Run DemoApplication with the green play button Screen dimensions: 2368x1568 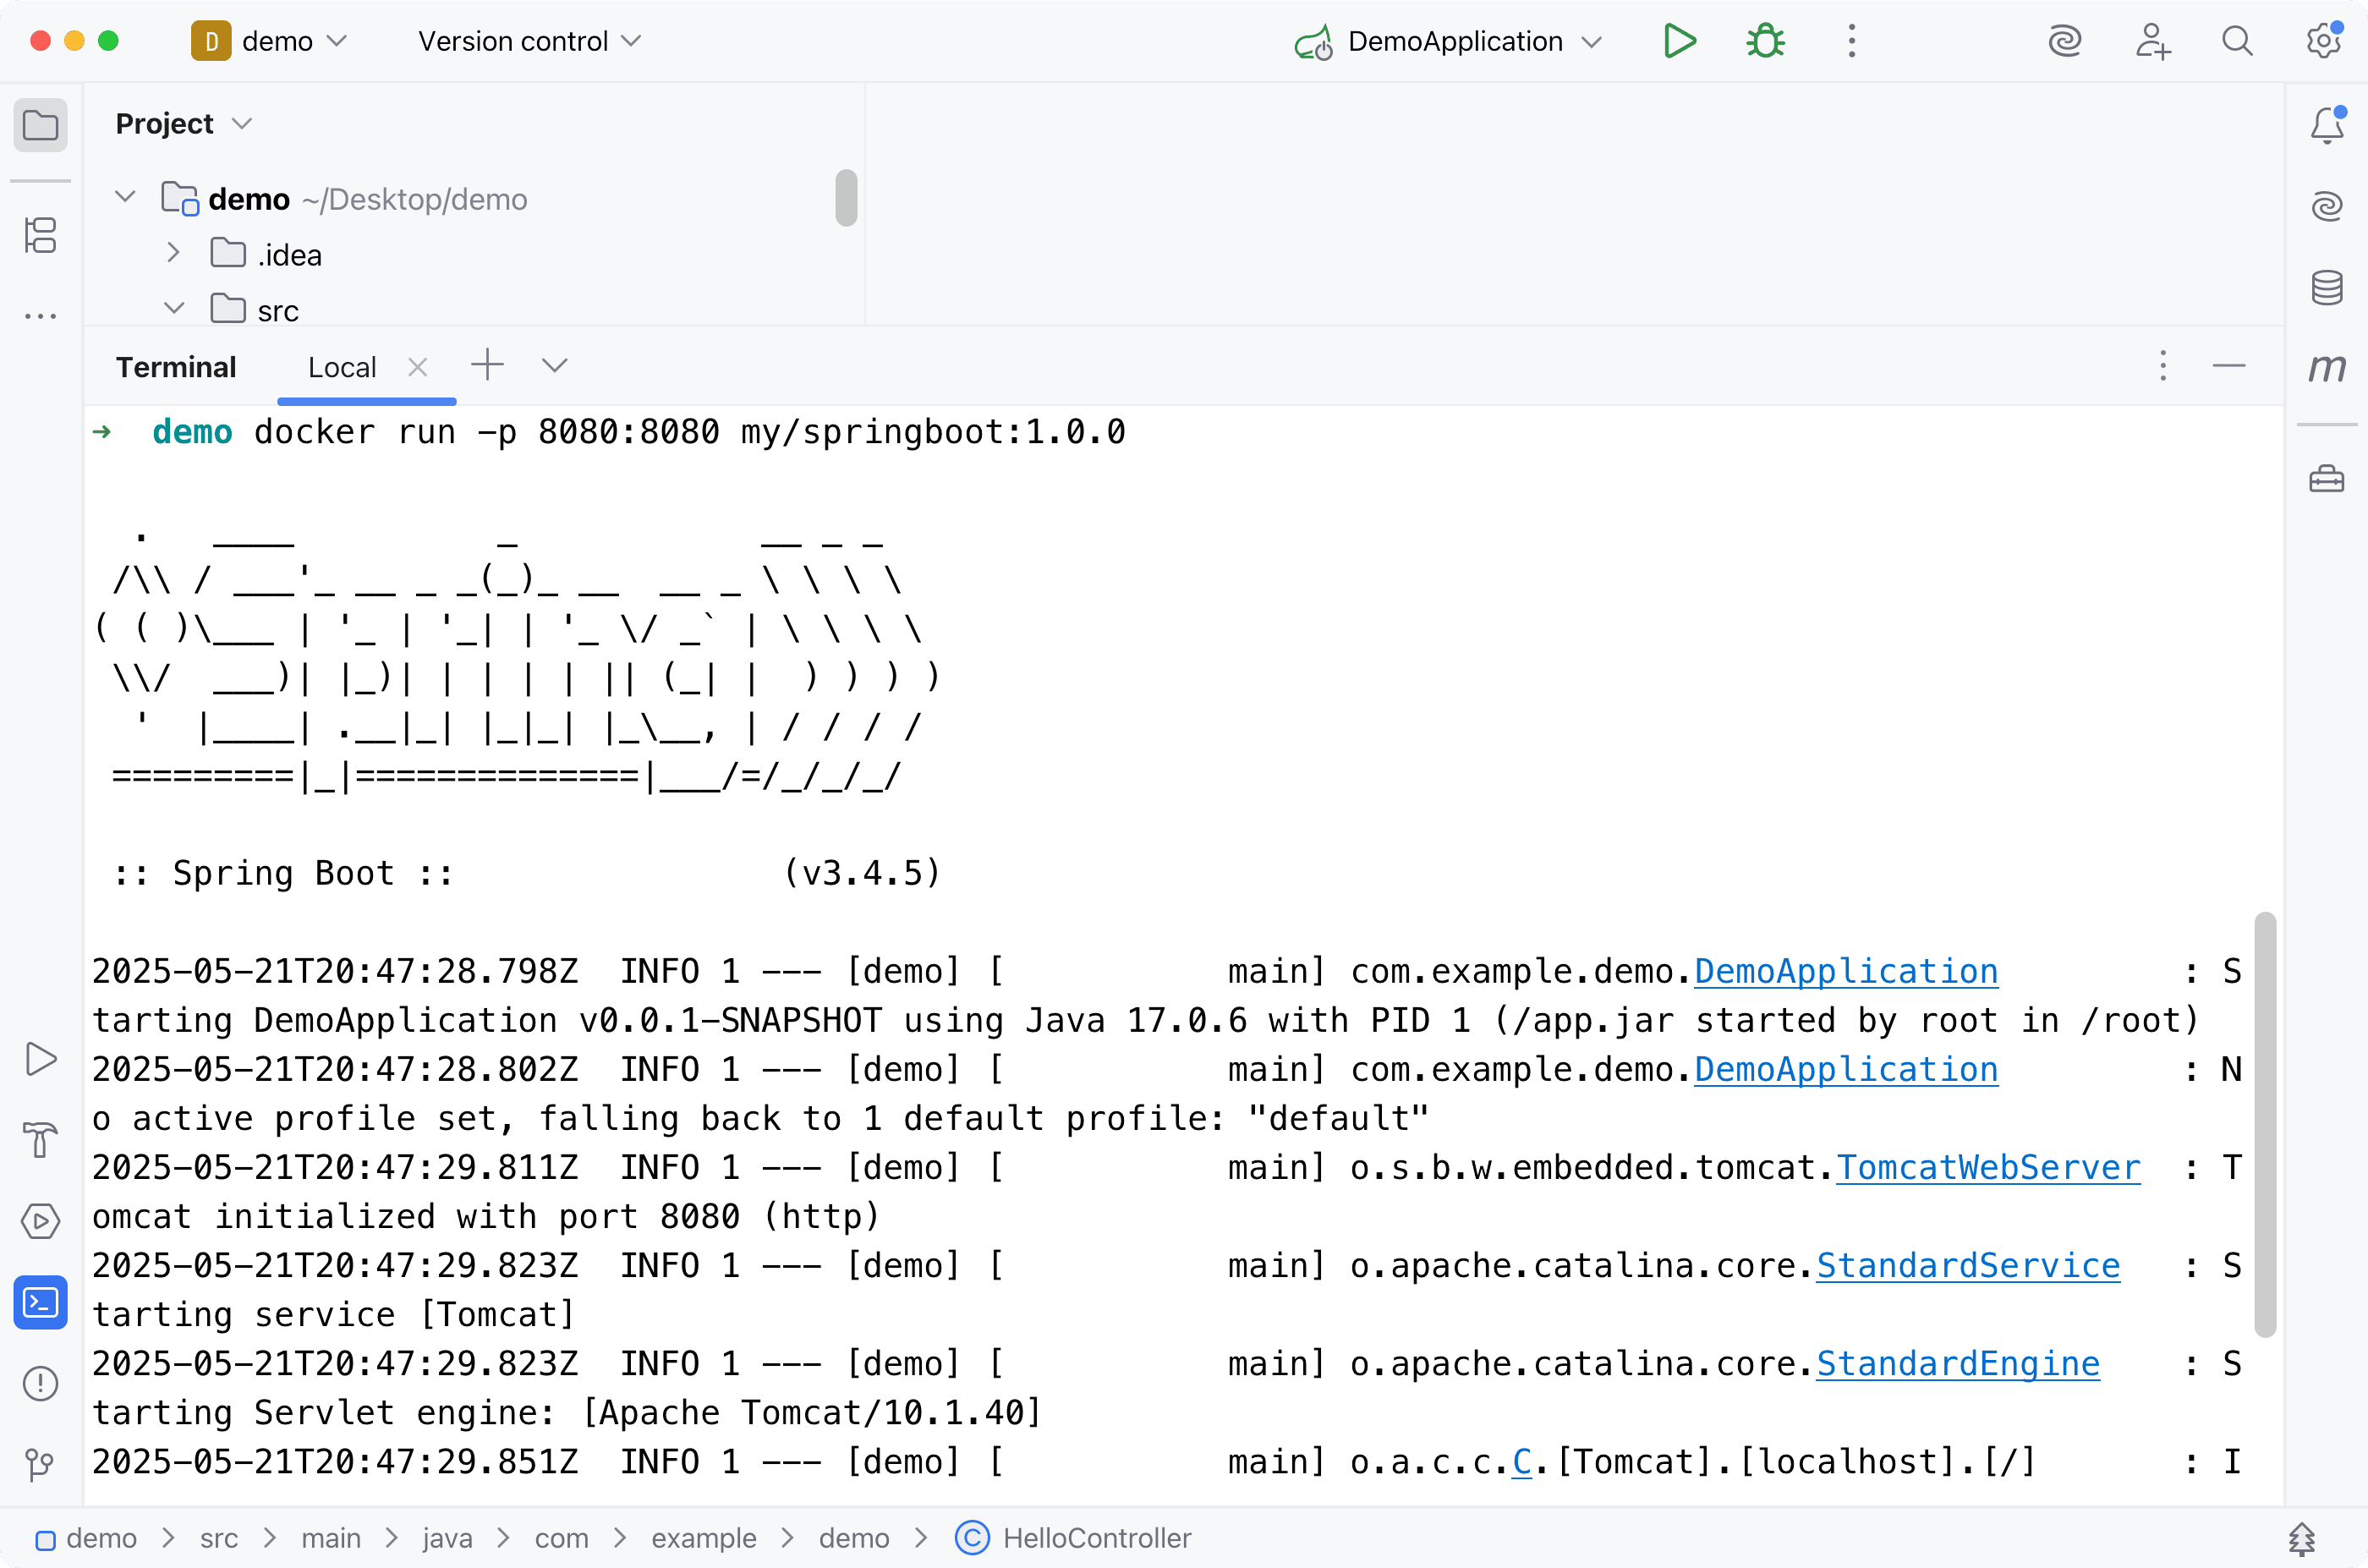click(1679, 41)
